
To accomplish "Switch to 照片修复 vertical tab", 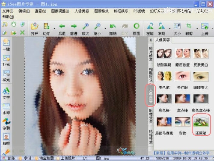I will [151, 54].
